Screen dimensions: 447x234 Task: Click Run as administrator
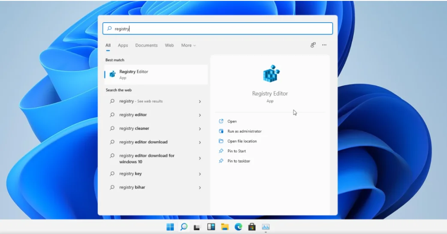pyautogui.click(x=244, y=132)
